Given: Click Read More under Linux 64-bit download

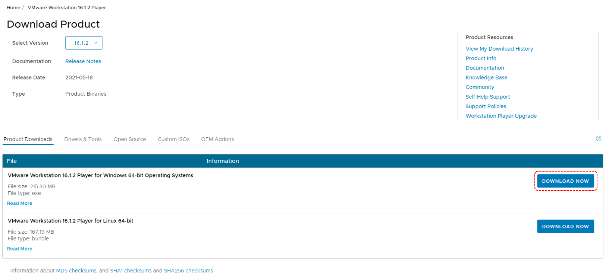Looking at the screenshot, I should [20, 249].
